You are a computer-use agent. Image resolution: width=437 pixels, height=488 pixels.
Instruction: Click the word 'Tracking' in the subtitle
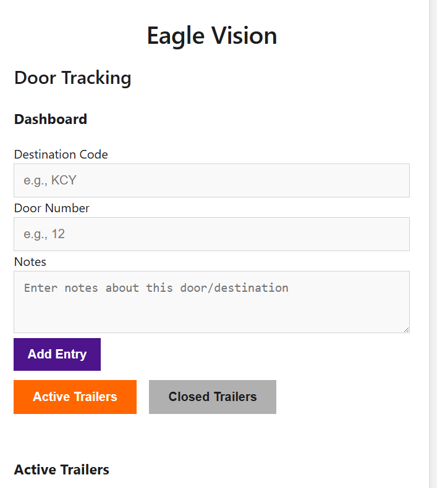(96, 78)
